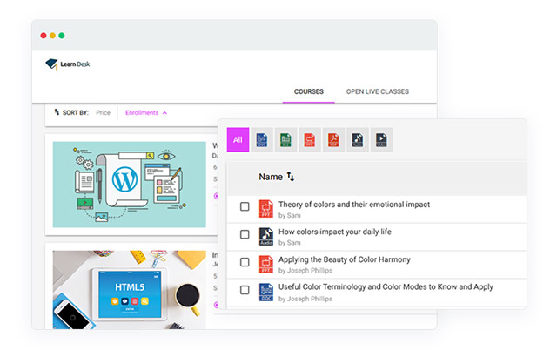Filter files by PPT presentation type

pyautogui.click(x=310, y=139)
